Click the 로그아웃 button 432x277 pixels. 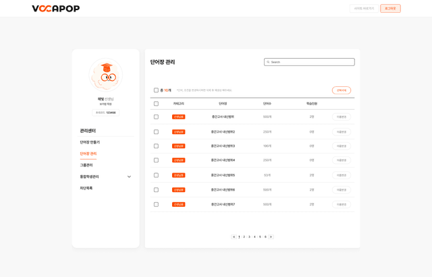pos(390,9)
